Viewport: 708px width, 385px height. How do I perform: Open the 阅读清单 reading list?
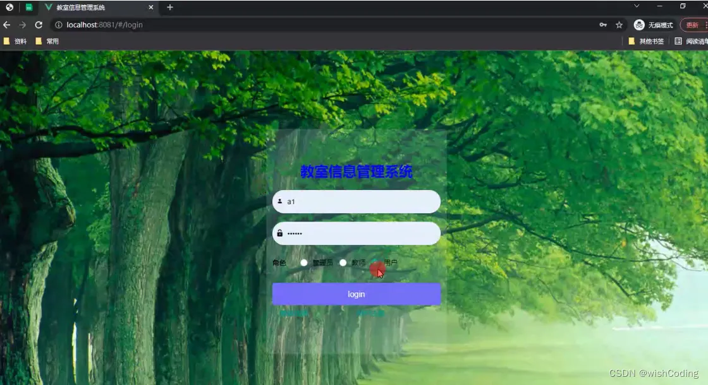pyautogui.click(x=692, y=41)
